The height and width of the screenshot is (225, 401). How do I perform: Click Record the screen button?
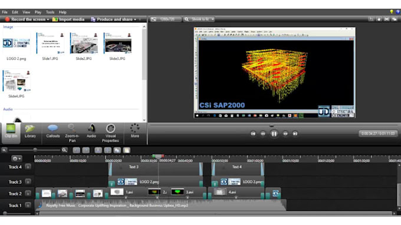(x=25, y=19)
